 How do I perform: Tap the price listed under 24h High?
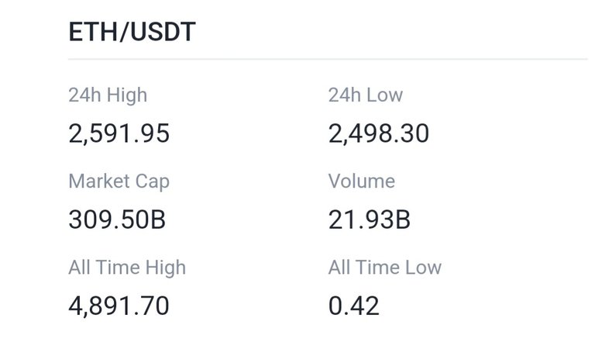tap(119, 133)
